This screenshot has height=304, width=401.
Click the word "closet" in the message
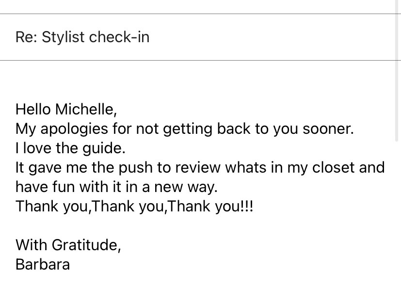coord(325,168)
